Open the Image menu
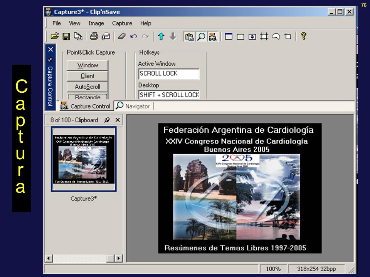 point(96,23)
